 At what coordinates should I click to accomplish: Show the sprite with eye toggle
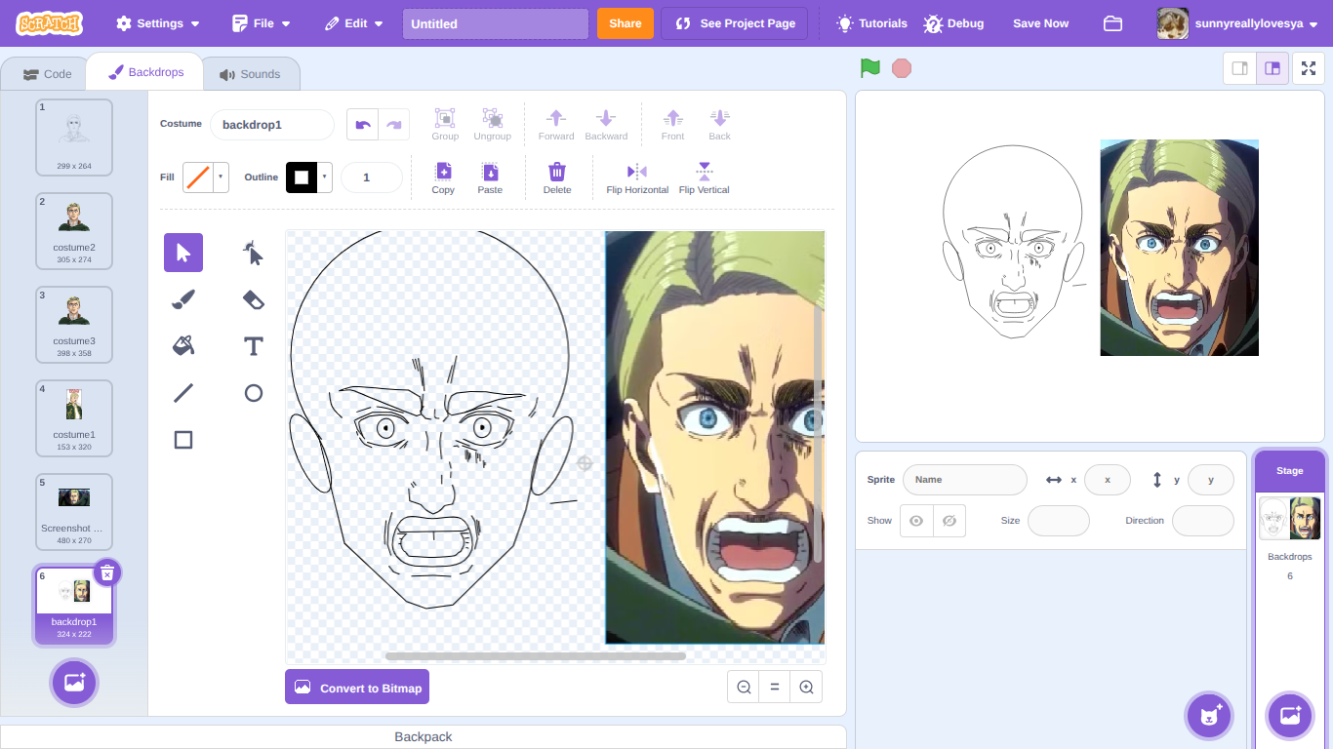coord(915,521)
